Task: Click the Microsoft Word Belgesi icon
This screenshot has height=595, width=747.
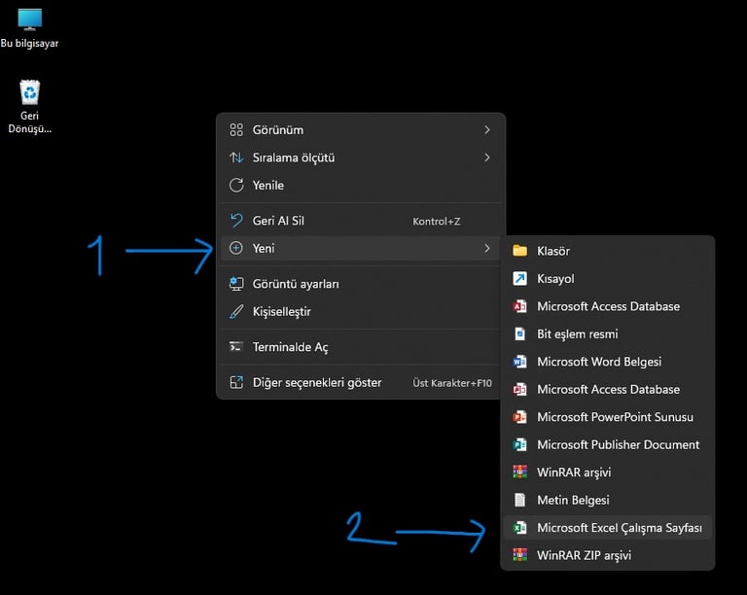Action: (519, 362)
